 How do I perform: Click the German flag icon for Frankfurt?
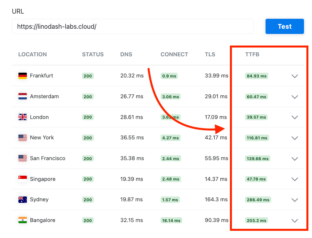click(x=22, y=76)
